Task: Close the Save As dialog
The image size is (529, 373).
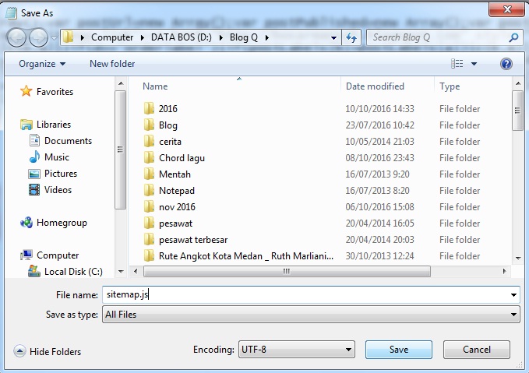Action: (x=507, y=9)
